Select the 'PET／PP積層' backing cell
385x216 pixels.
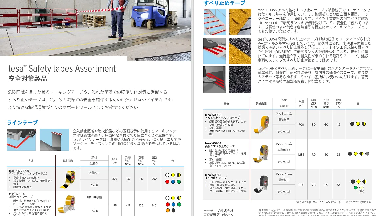pos(94,197)
